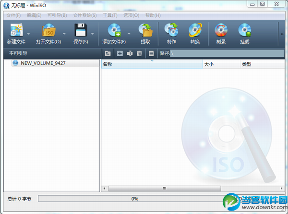Screen dimensions: 288x214
Task: Click the 制作 (Make) toolbar icon
Action: [171, 30]
